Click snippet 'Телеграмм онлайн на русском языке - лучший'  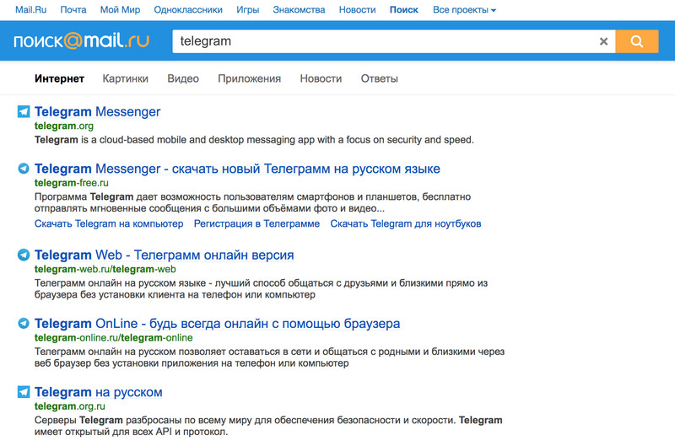coord(261,288)
